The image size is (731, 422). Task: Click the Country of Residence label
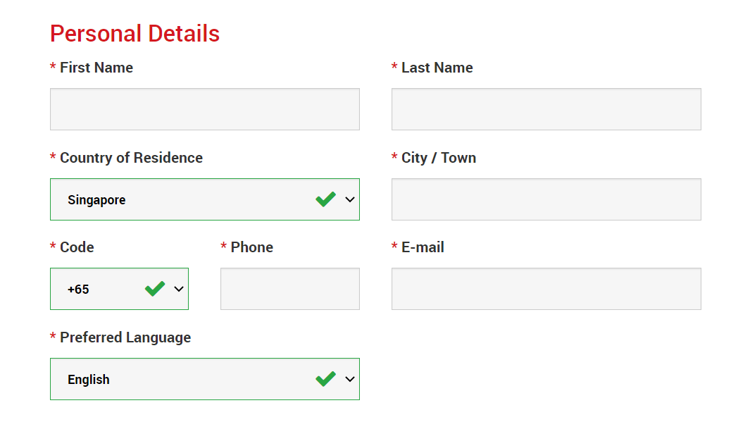(131, 158)
